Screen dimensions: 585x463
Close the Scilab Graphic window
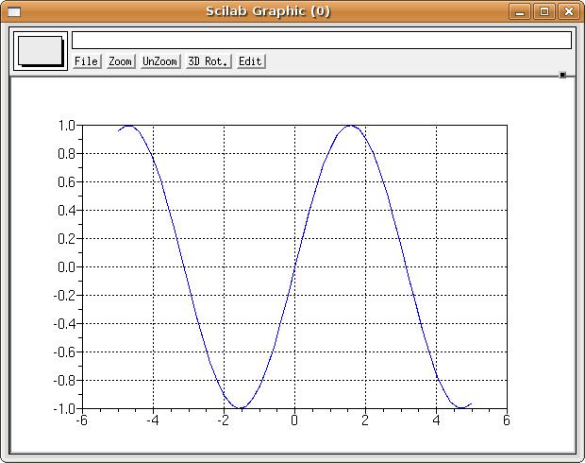click(568, 11)
